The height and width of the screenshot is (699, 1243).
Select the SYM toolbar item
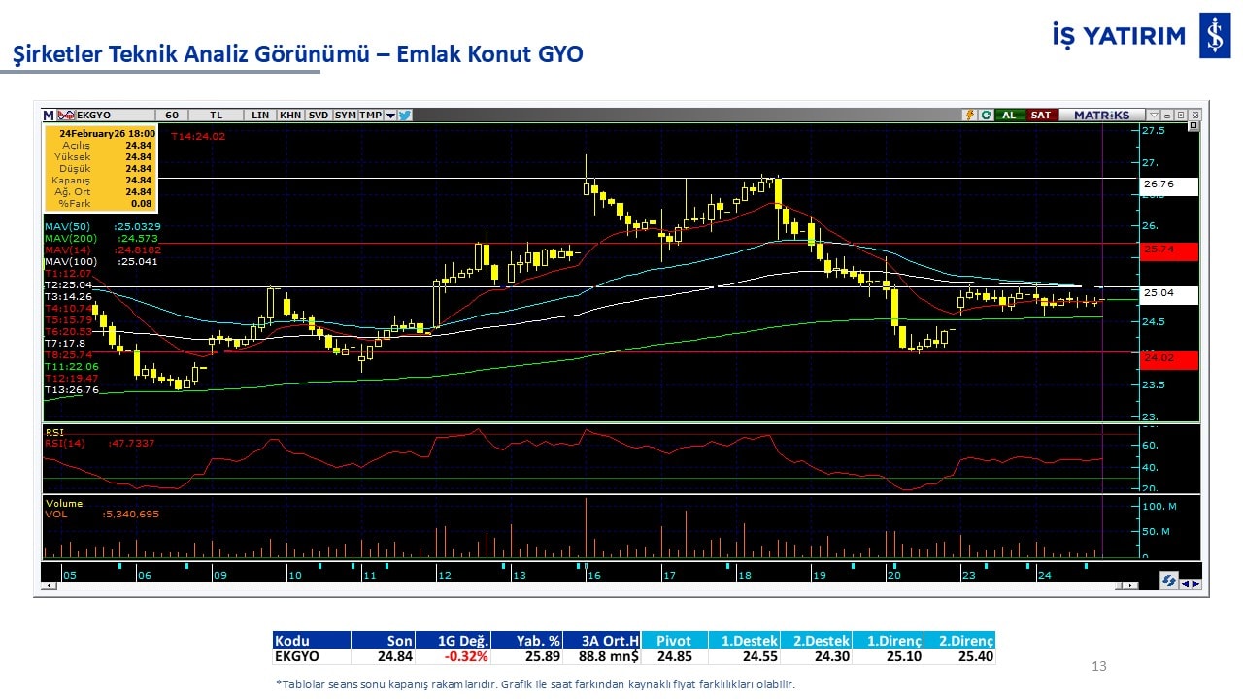(346, 115)
